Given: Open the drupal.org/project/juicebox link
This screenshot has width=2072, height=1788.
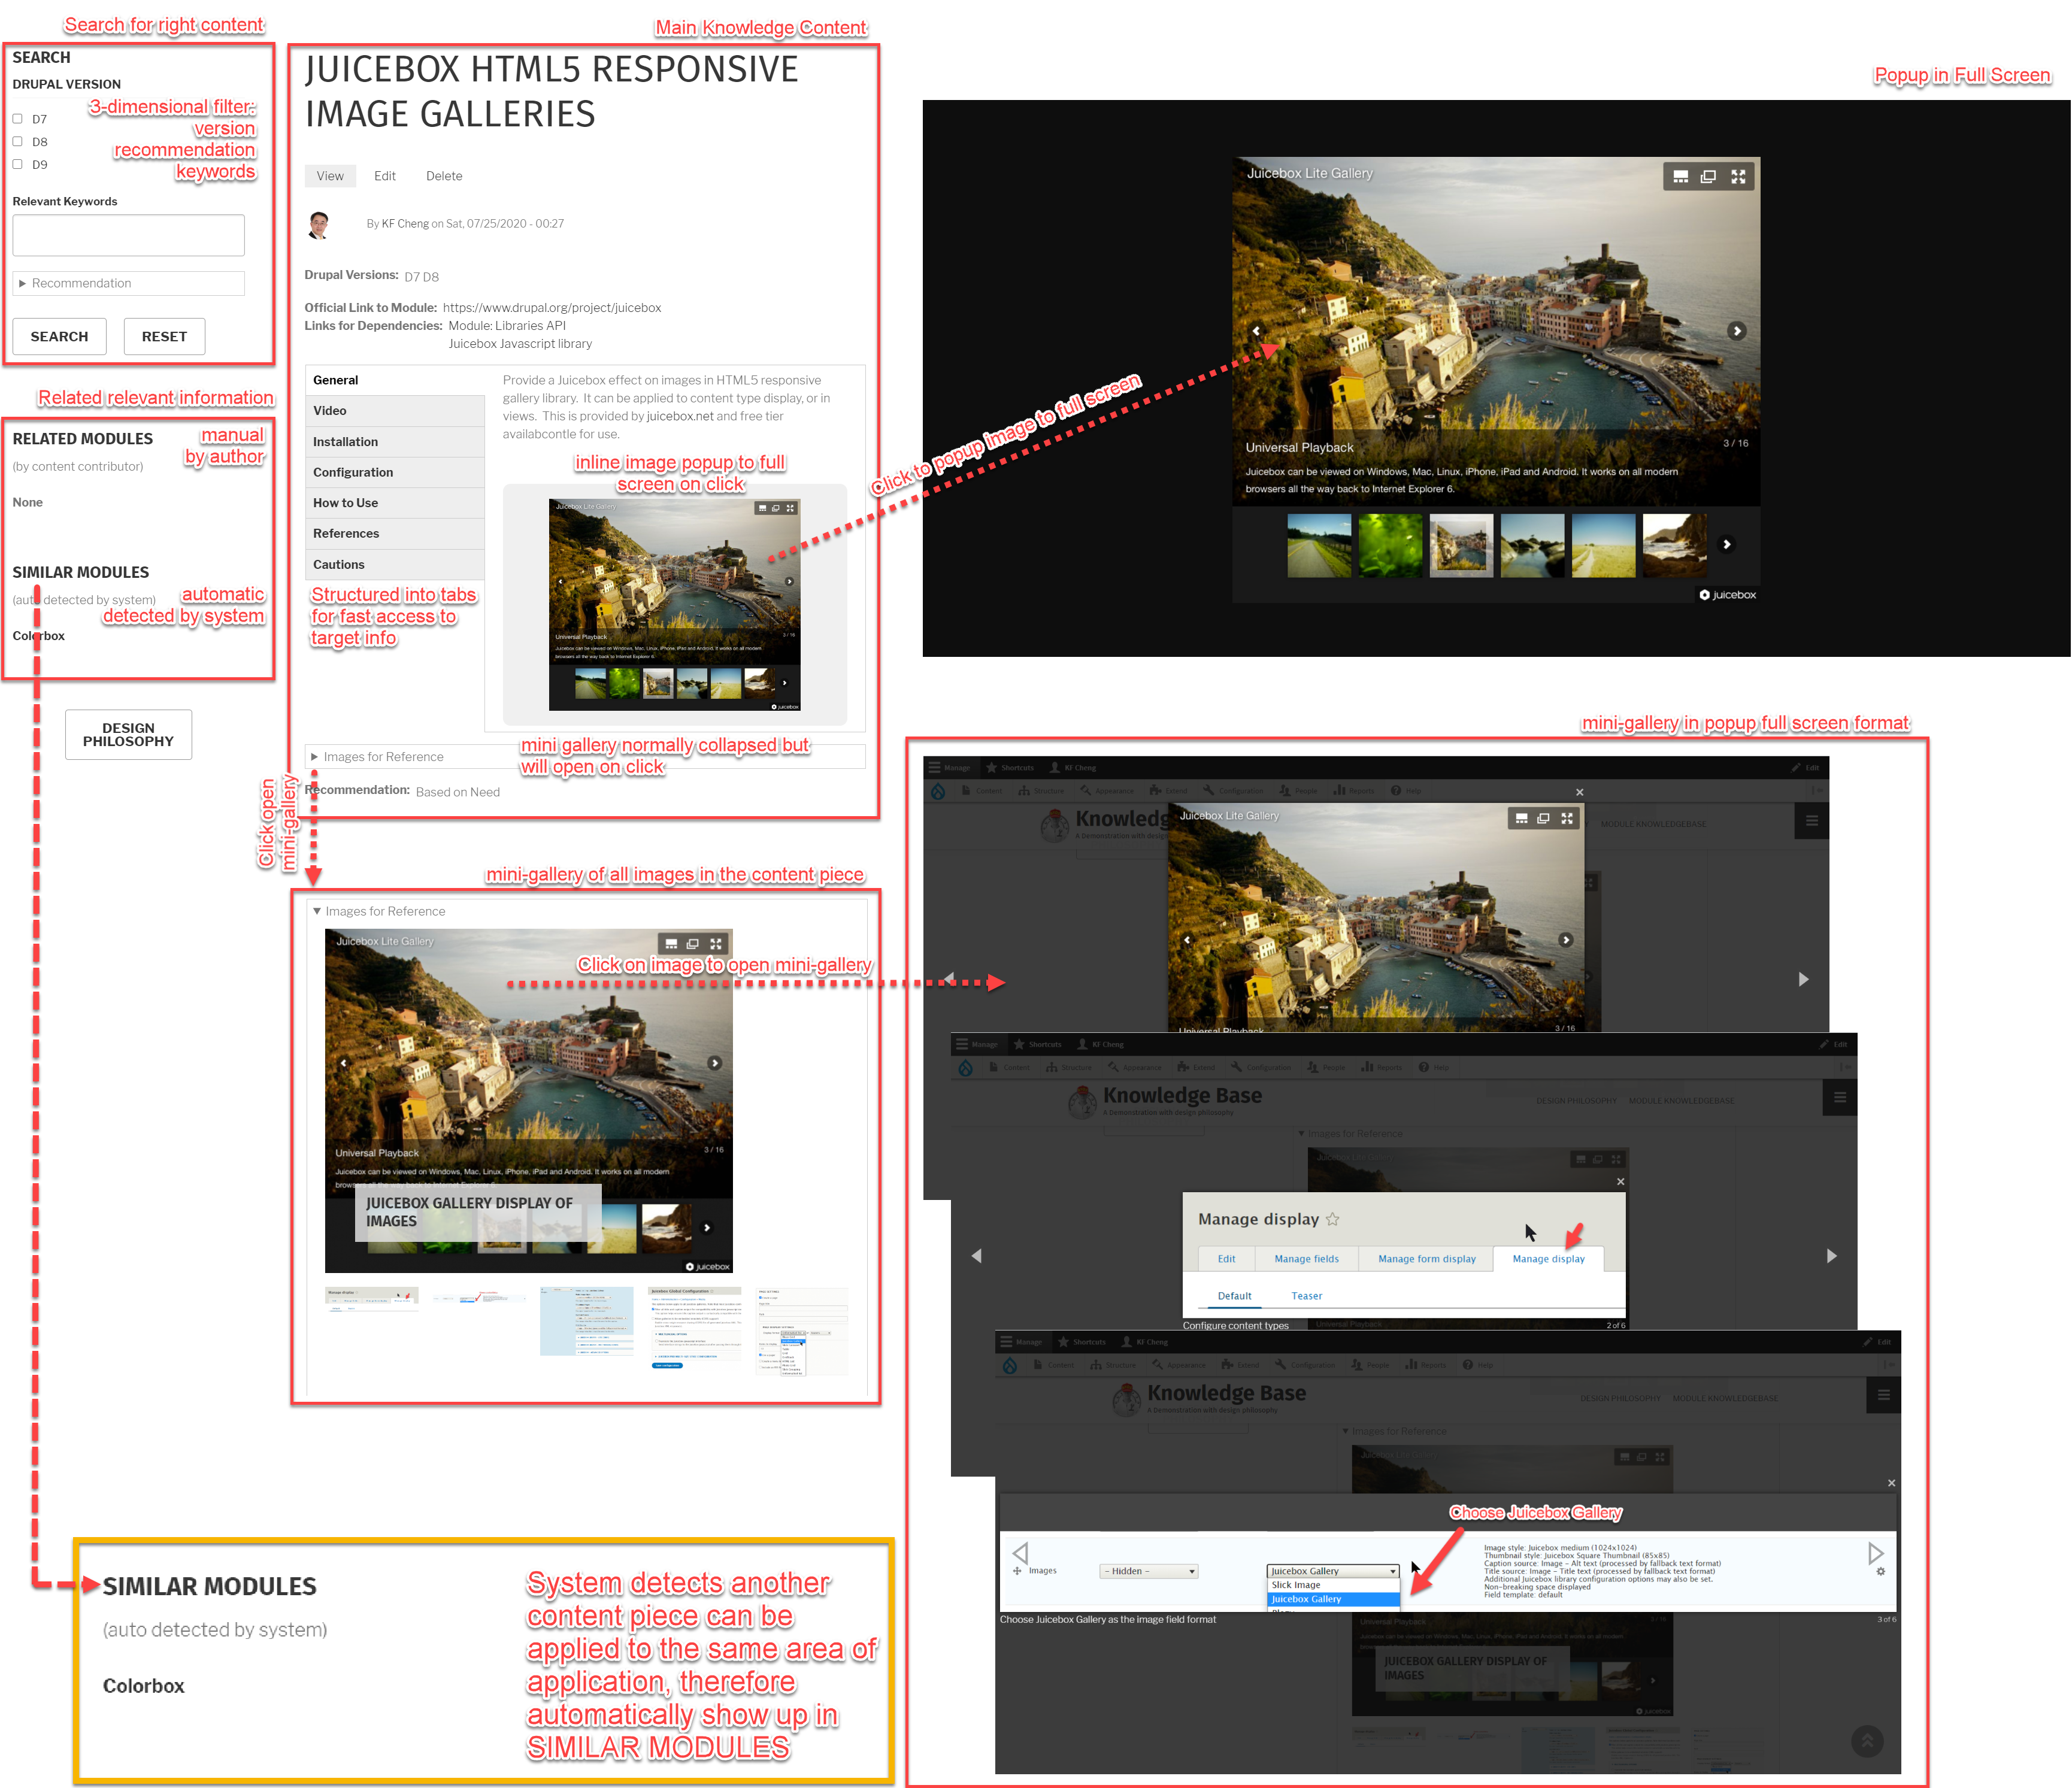Looking at the screenshot, I should tap(552, 308).
